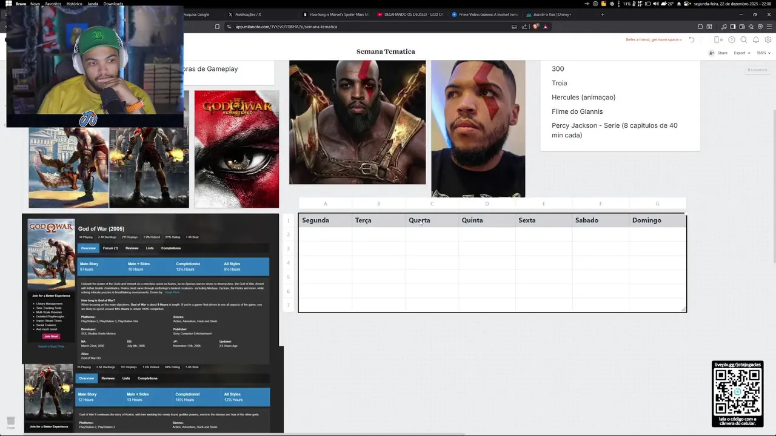Click the Hercules (animaçao) note line

(583, 97)
